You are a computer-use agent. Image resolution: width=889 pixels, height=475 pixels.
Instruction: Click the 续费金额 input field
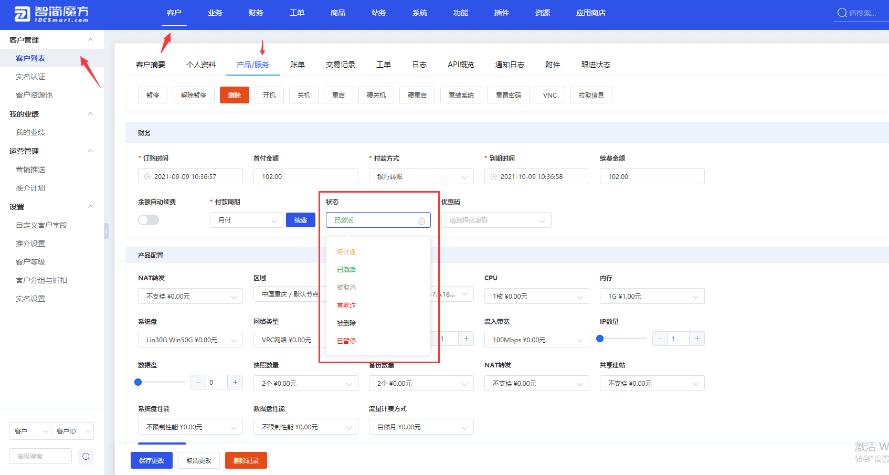tap(652, 177)
